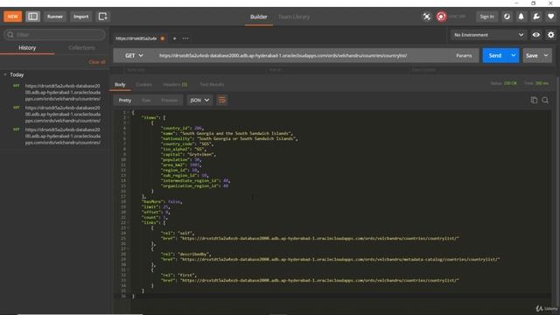Image resolution: width=560 pixels, height=315 pixels.
Task: Switch to the Builder tab
Action: coord(259,17)
